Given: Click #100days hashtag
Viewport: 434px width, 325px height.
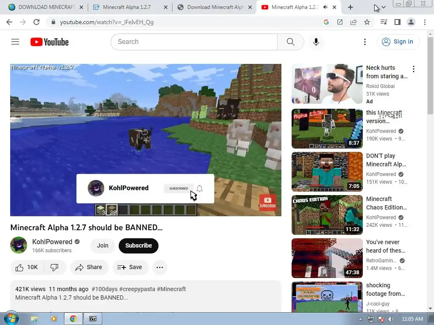Looking at the screenshot, I should point(105,289).
